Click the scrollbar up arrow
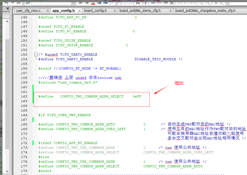Viewport: 247px width, 175px height. point(7,21)
